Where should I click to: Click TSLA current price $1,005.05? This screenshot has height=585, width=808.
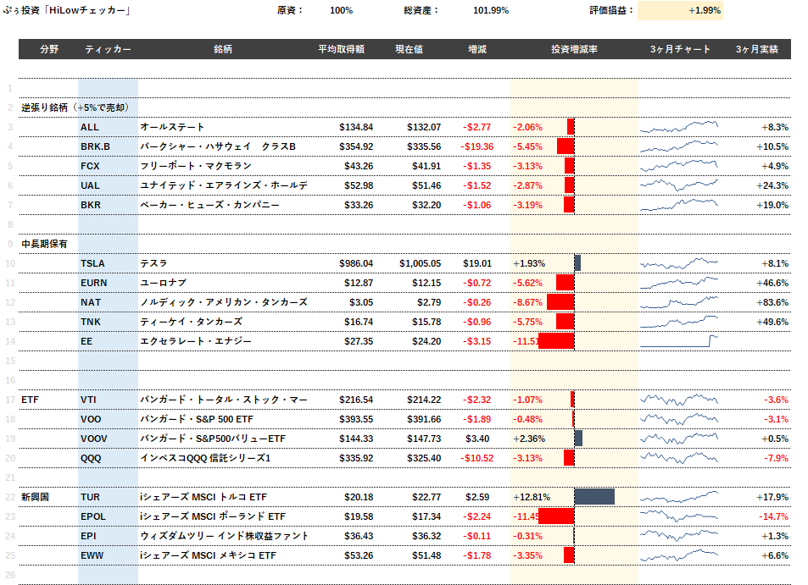point(420,263)
